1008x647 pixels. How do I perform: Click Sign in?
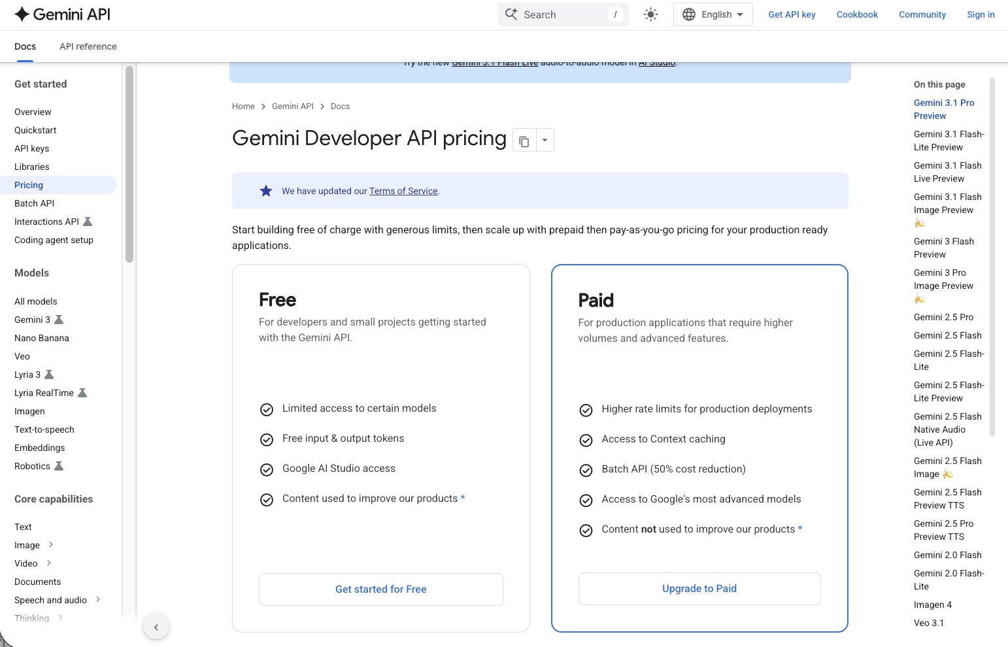click(x=981, y=14)
